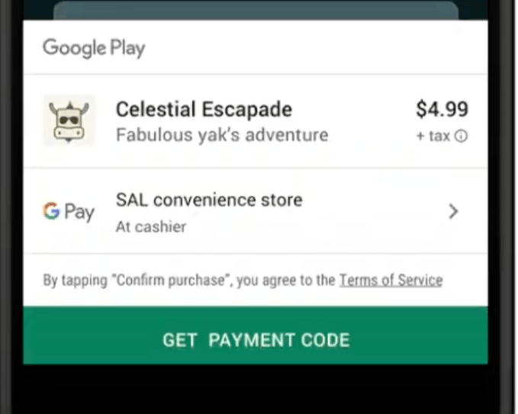This screenshot has width=518, height=414.
Task: Tap the Google Play logo in header
Action: click(94, 48)
